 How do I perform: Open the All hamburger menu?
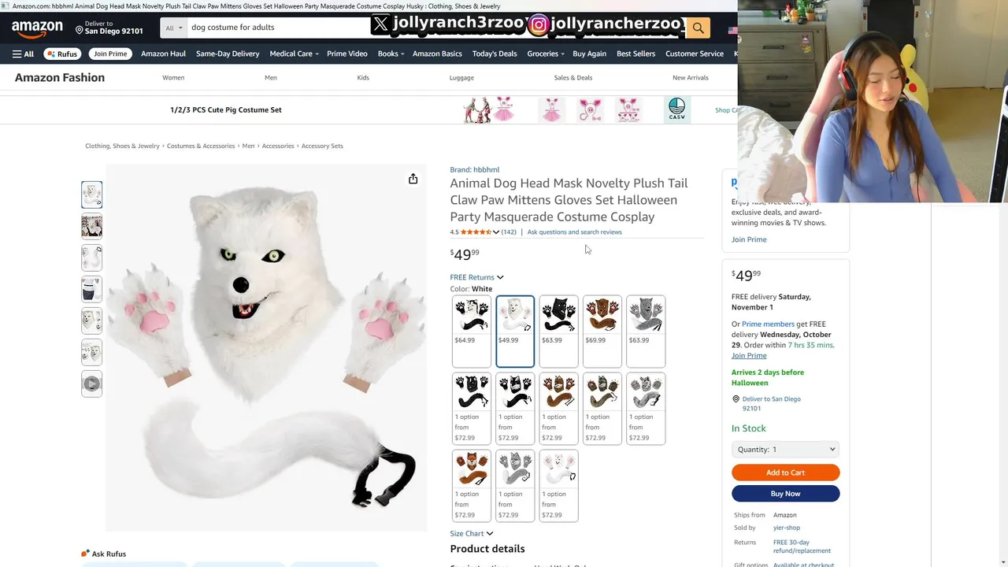click(23, 54)
